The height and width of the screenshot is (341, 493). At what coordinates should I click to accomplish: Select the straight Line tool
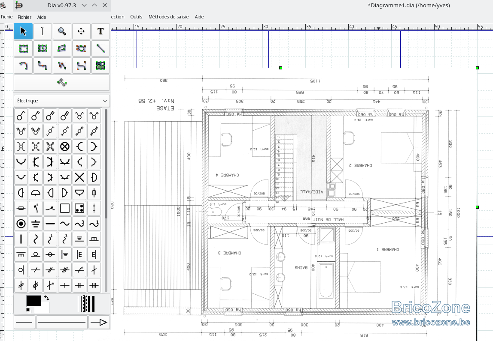tap(100, 48)
